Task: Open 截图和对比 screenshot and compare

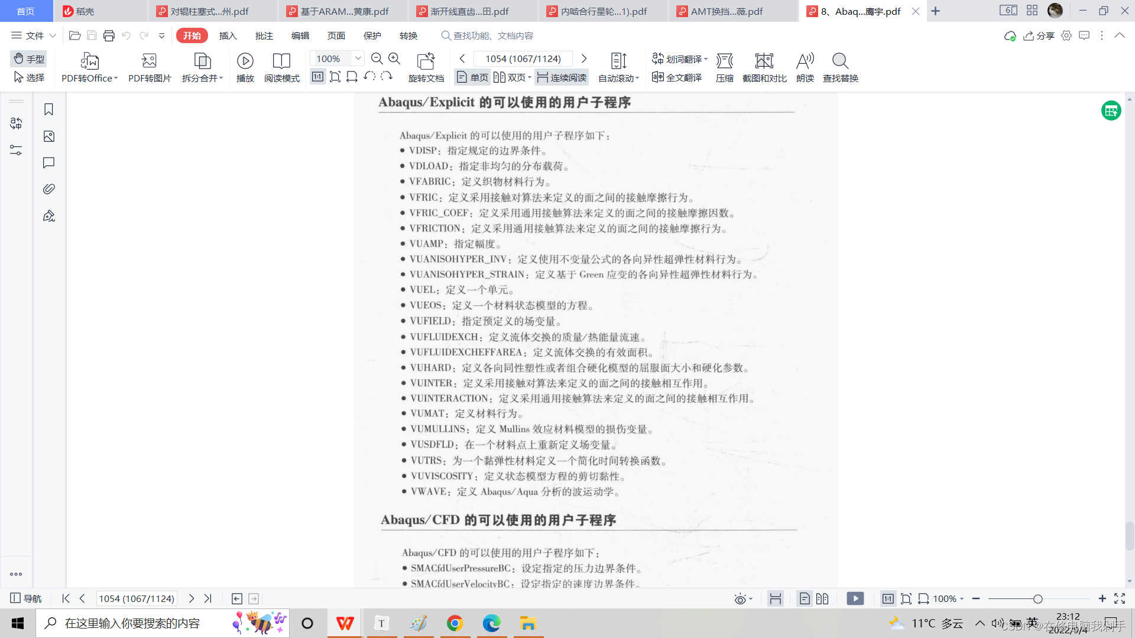Action: point(764,67)
